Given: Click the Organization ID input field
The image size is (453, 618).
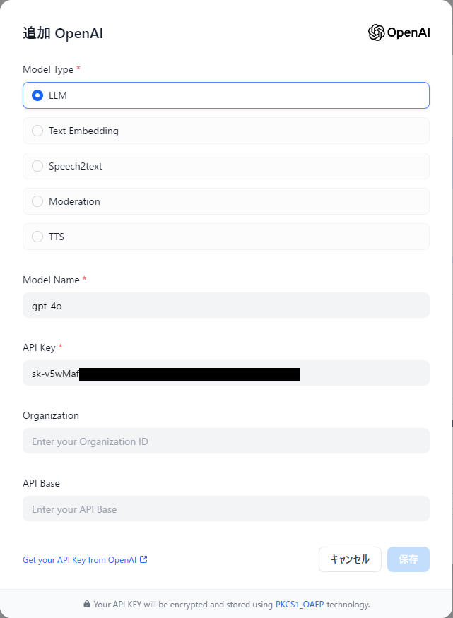Looking at the screenshot, I should point(226,441).
